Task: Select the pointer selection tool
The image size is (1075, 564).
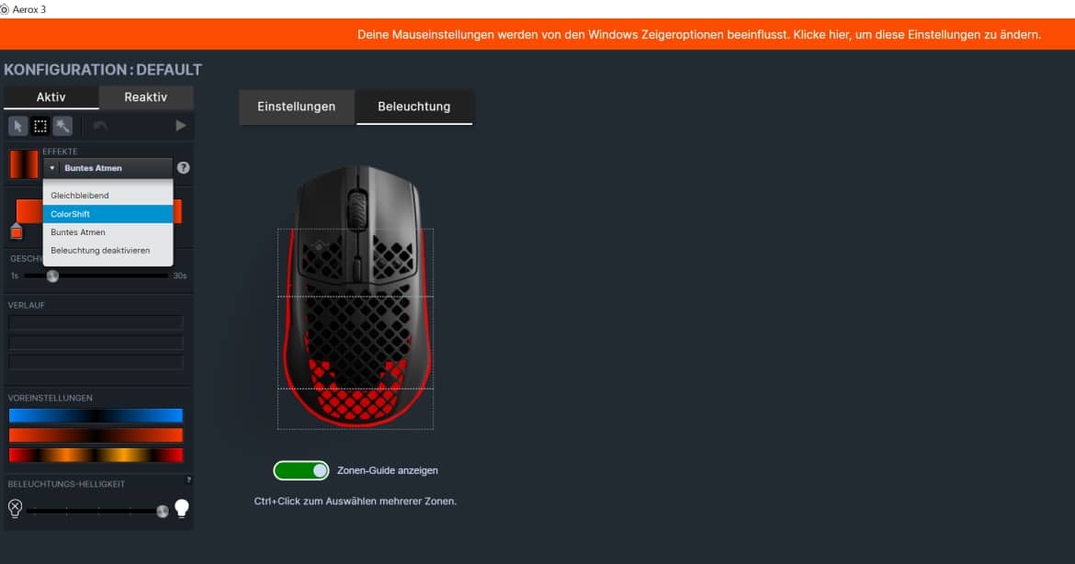Action: point(17,126)
